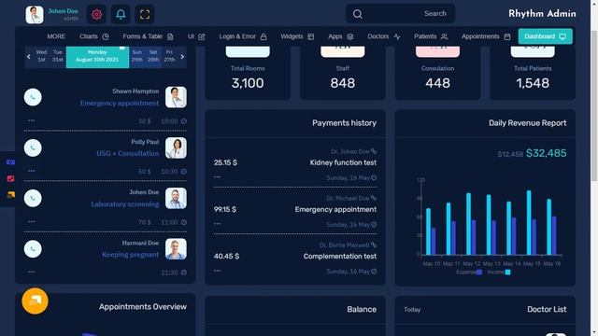
Task: Open more options for Shawn Hampton appointment
Action: click(x=31, y=120)
